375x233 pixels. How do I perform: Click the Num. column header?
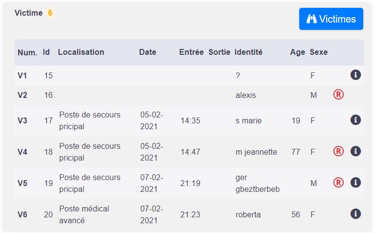coord(27,52)
